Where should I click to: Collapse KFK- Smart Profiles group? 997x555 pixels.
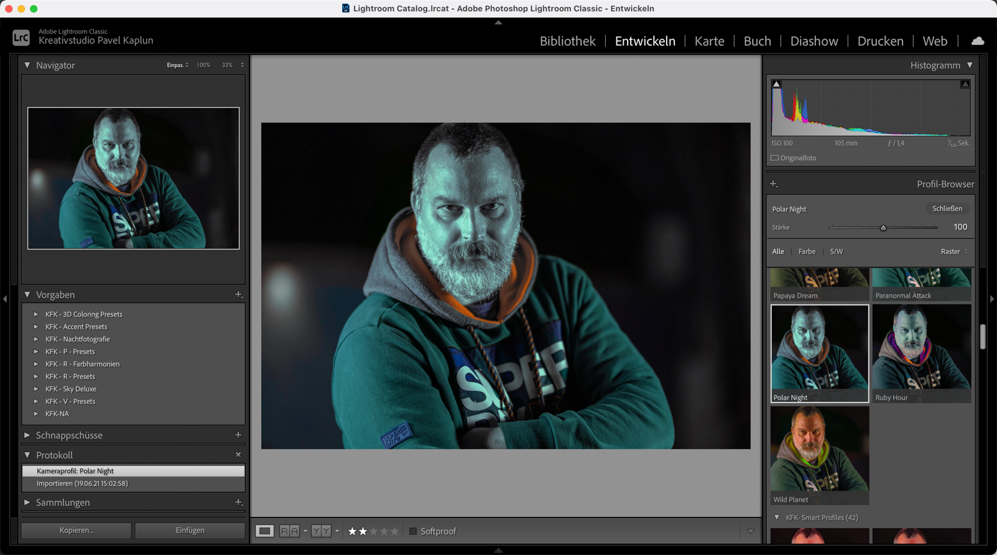tap(777, 518)
